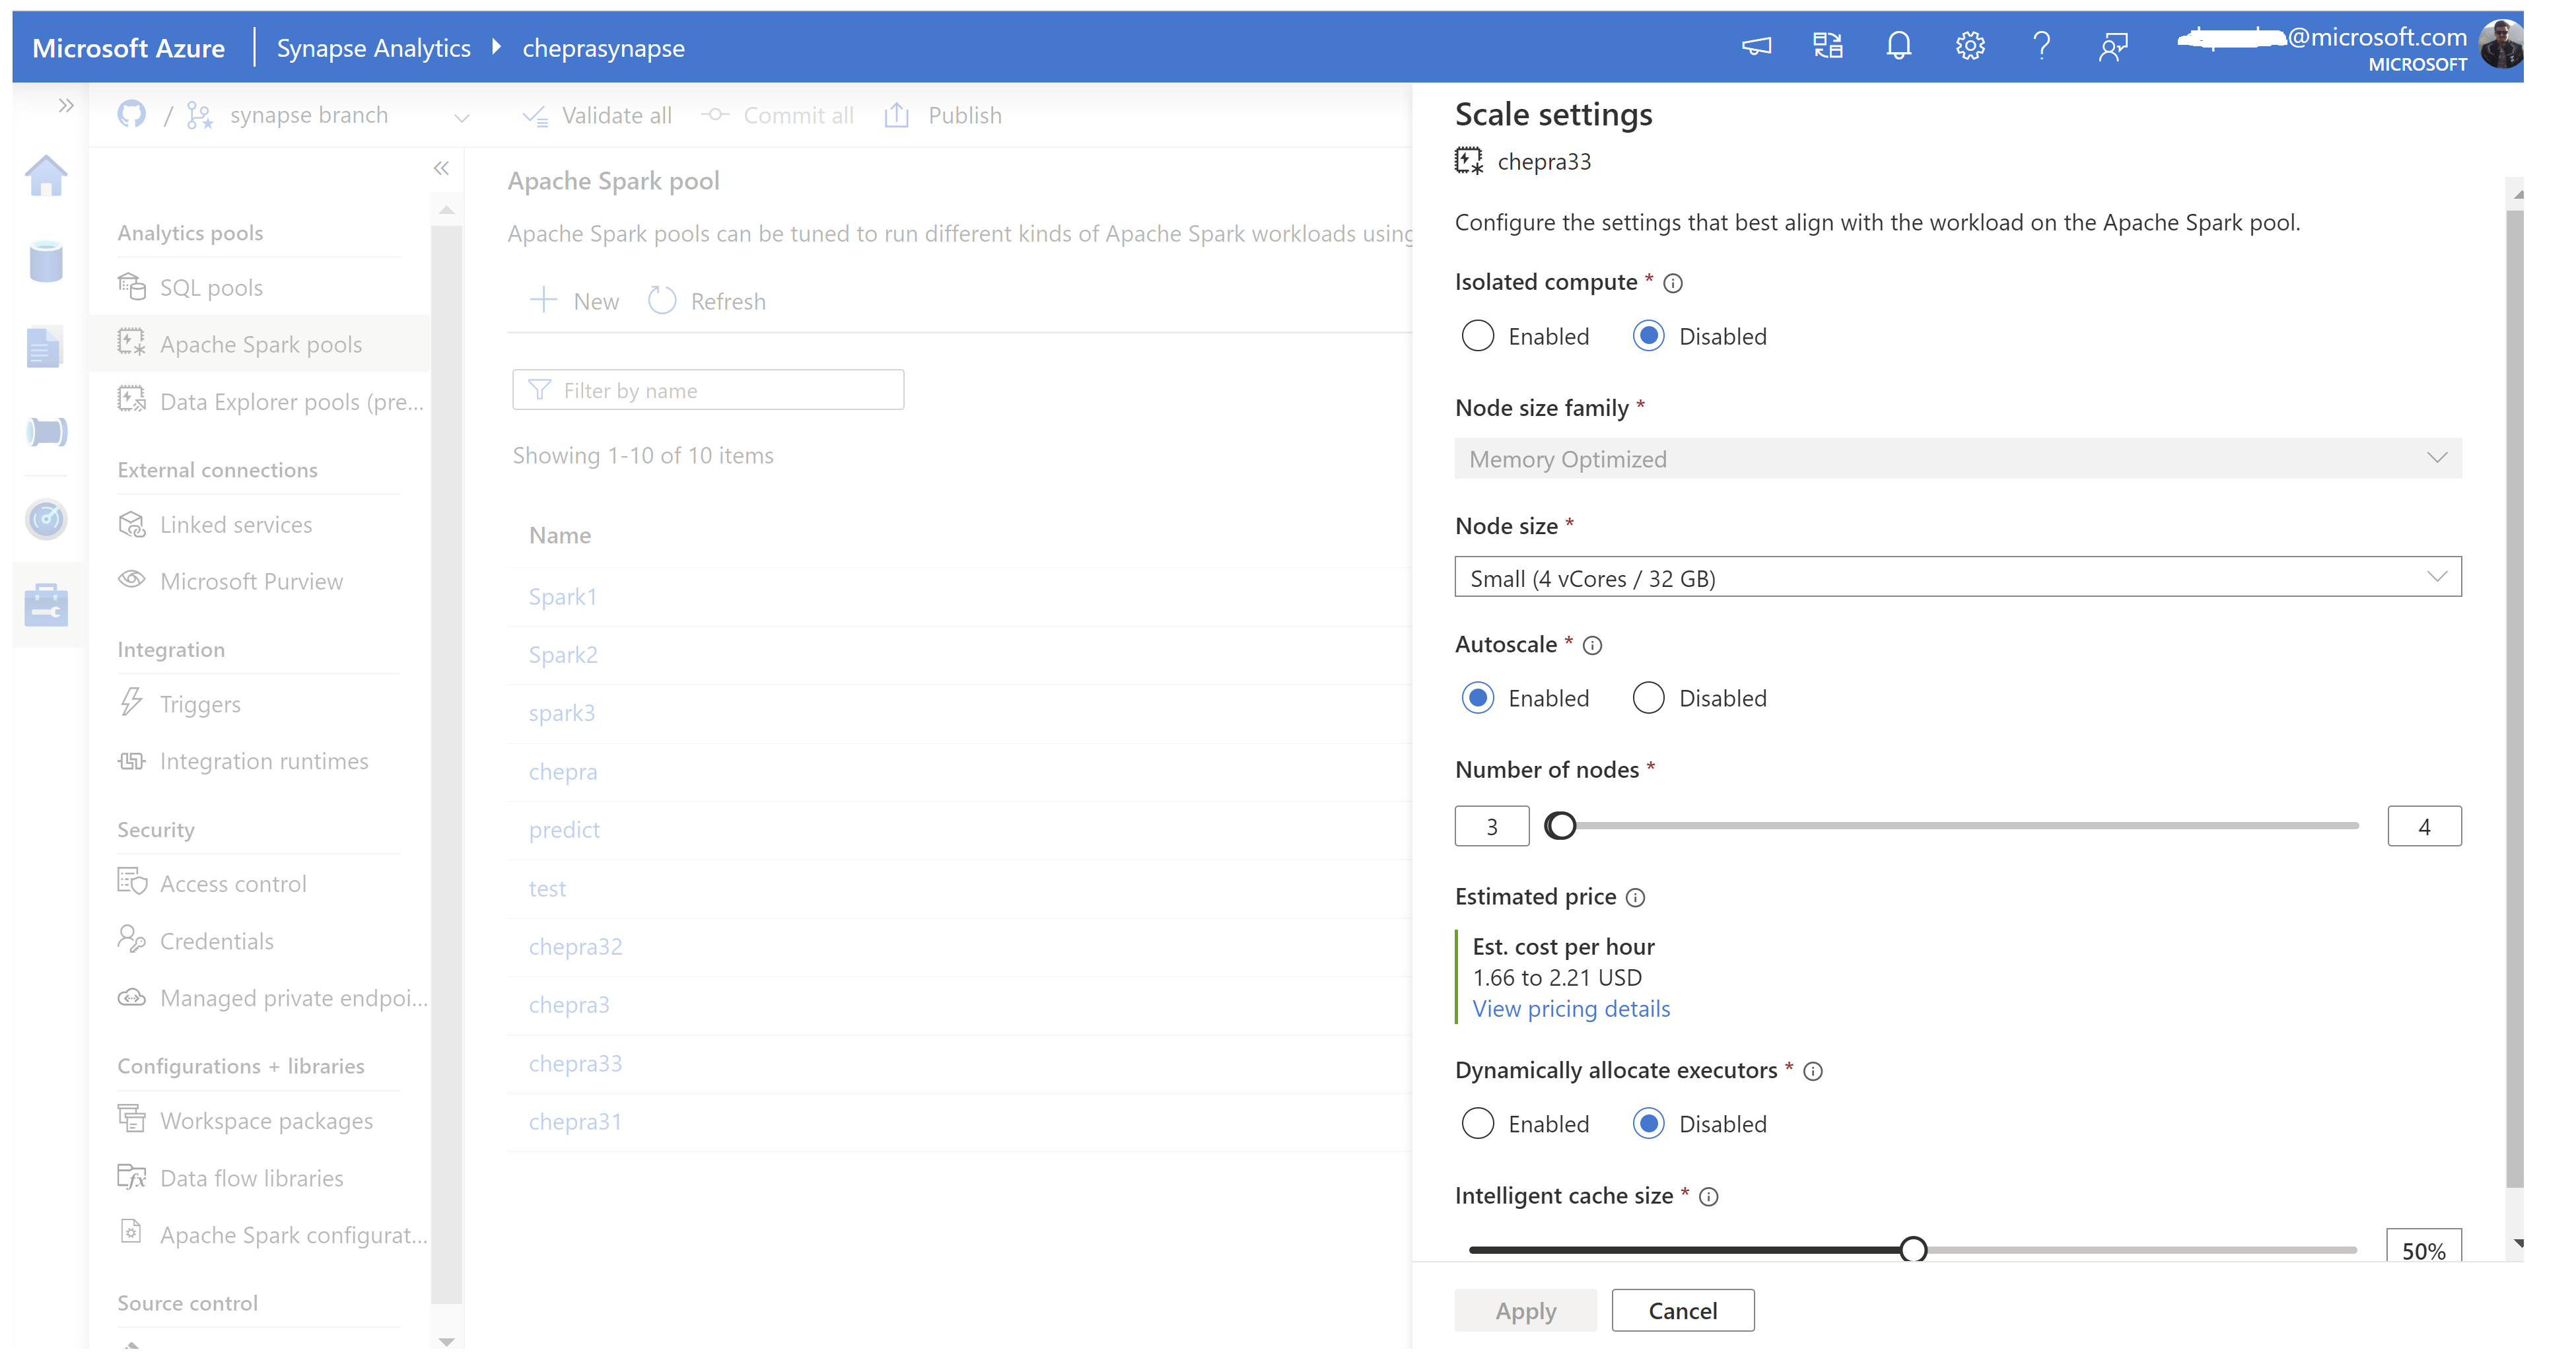Open settings gear icon in header

[x=1970, y=46]
